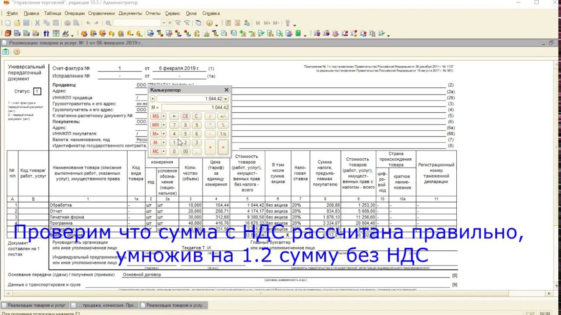The width and height of the screenshot is (561, 315).
Task: Click the Paste clipboard icon
Action: [x=56, y=23]
